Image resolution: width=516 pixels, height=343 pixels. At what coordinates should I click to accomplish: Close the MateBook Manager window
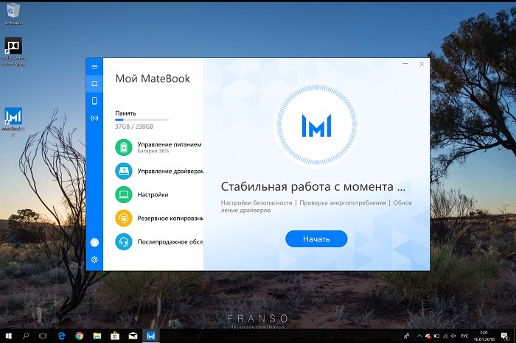point(422,64)
